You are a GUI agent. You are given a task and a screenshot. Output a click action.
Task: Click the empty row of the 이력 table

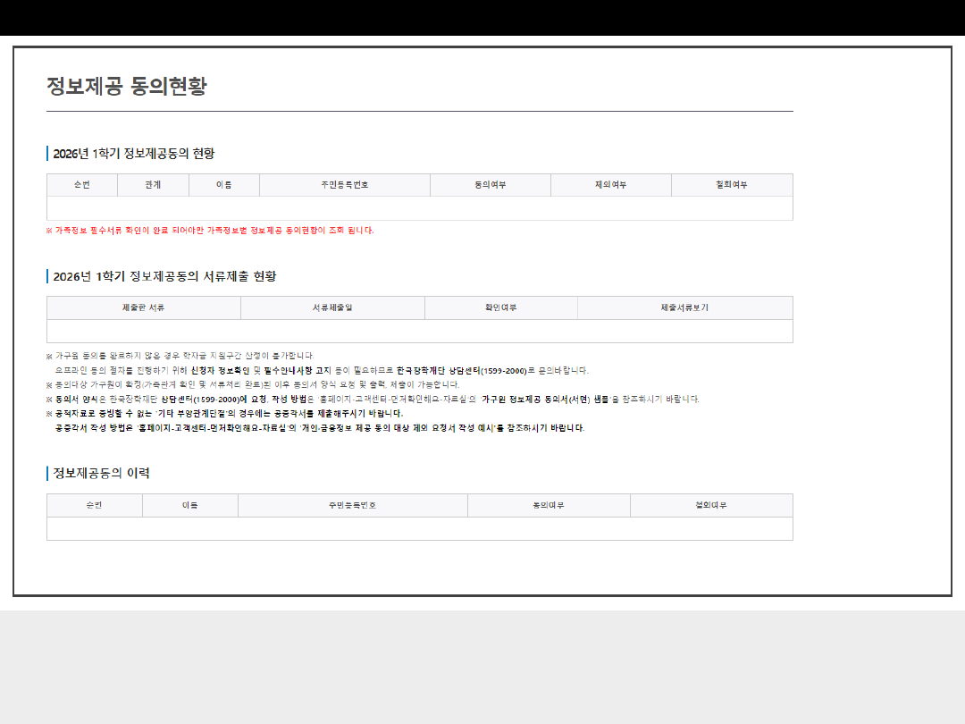419,528
